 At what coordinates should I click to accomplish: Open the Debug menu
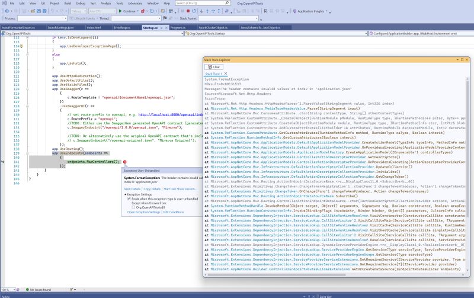coord(80,3)
